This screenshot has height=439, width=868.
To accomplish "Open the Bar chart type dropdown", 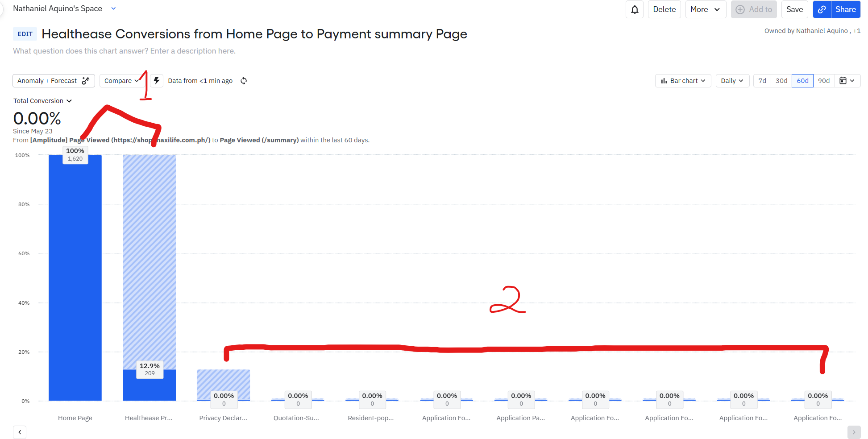I will click(x=683, y=81).
